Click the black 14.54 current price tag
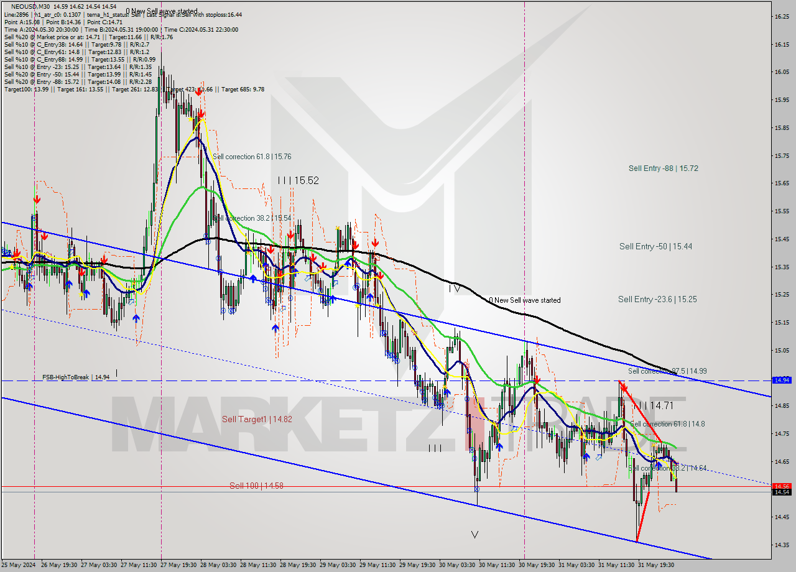Image resolution: width=796 pixels, height=572 pixels. point(781,492)
